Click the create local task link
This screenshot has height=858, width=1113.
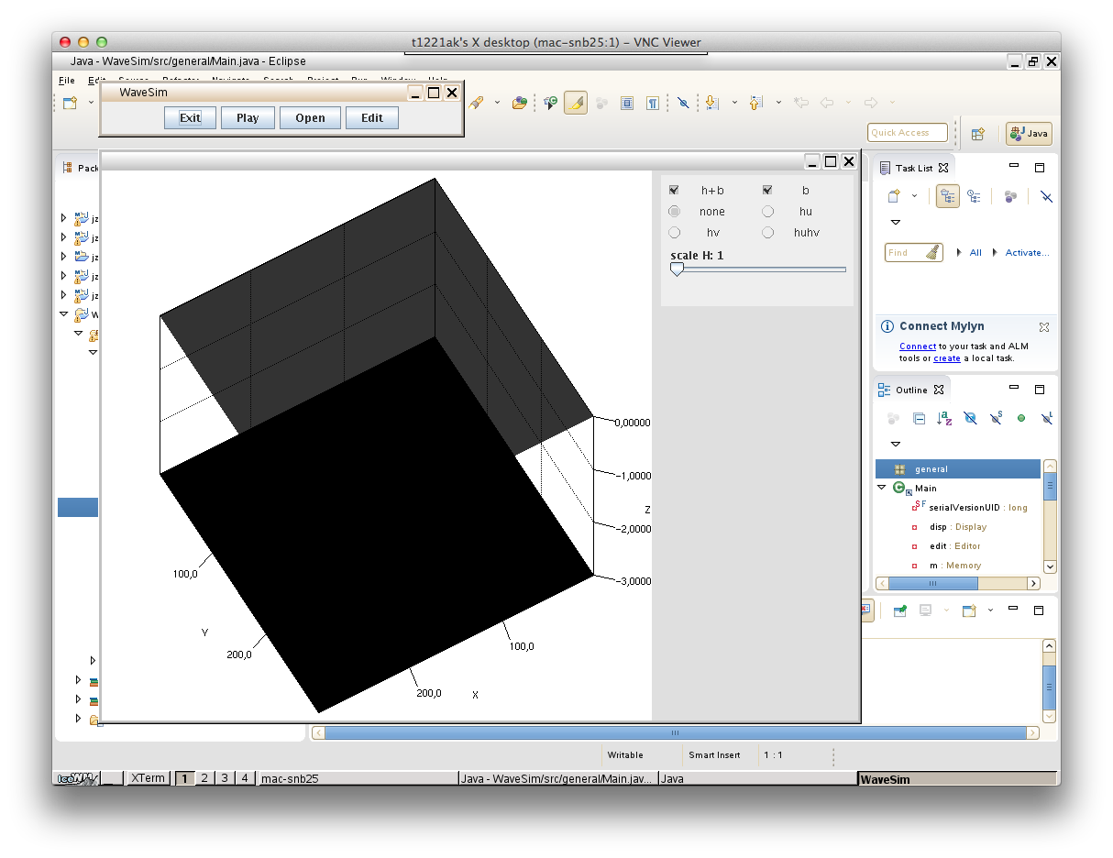947,358
